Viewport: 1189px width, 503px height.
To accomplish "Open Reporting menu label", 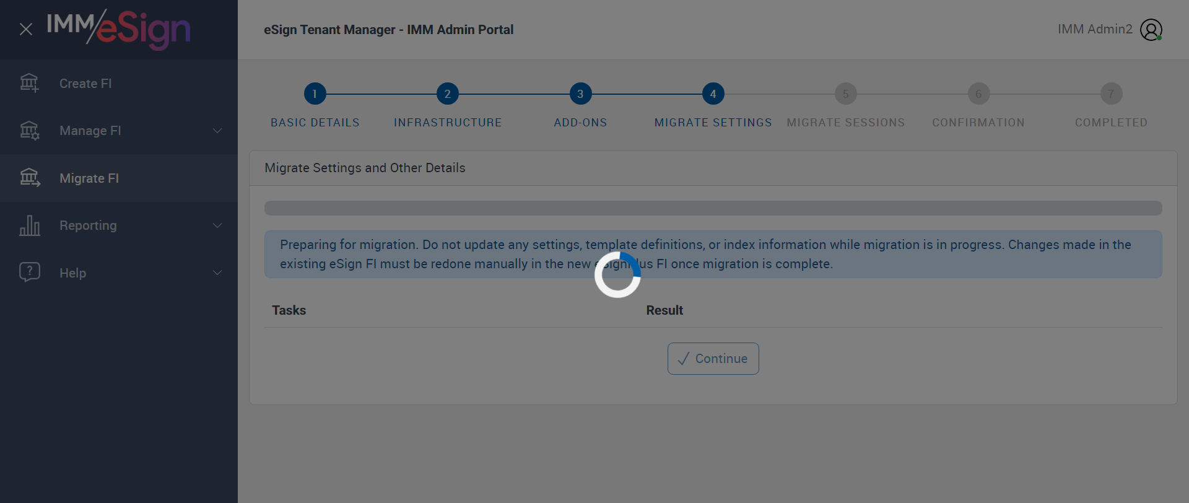I will (88, 225).
